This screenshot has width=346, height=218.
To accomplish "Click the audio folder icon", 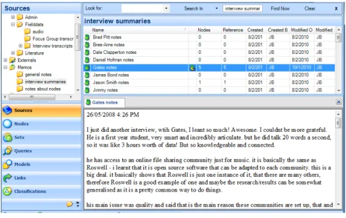I will click(28, 32).
